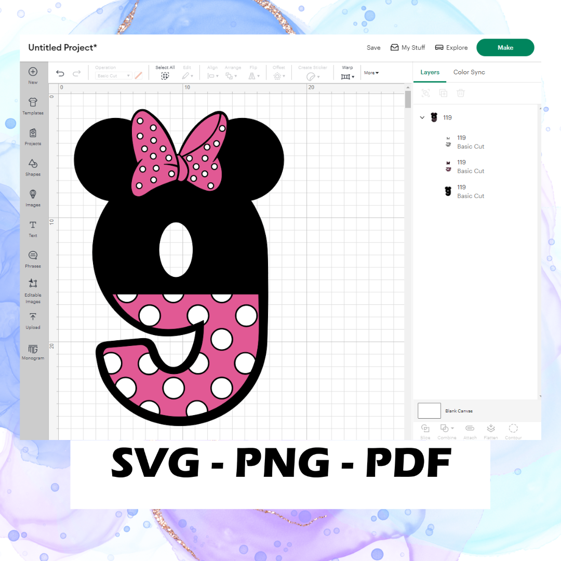Screen dimensions: 561x561
Task: Click the Duplicate icon in Layers panel
Action: 443,94
